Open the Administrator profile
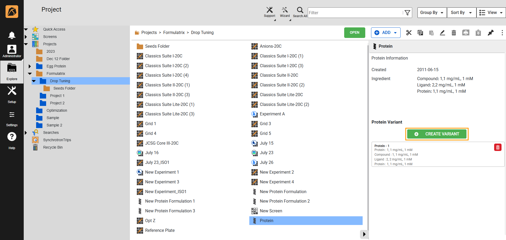The image size is (506, 240). 12,51
